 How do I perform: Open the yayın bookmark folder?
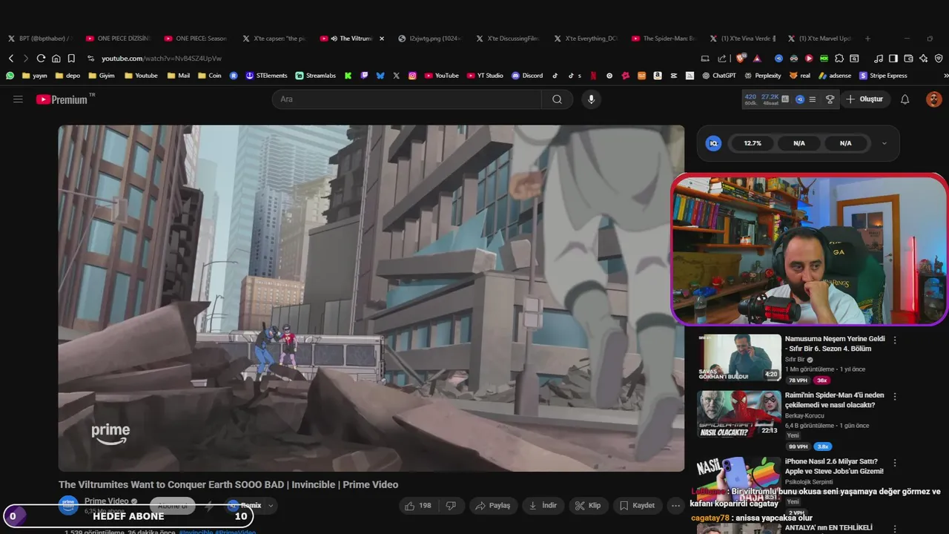pos(35,76)
